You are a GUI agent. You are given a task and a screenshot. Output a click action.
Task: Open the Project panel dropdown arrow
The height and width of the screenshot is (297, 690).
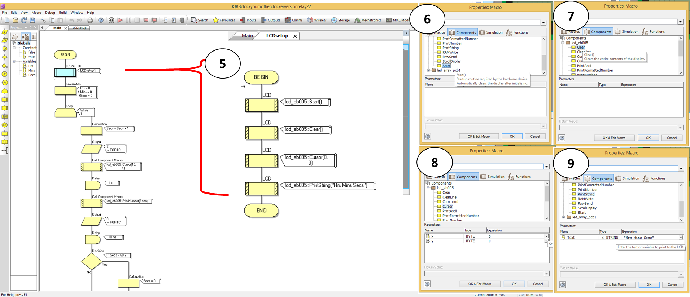coord(26,27)
